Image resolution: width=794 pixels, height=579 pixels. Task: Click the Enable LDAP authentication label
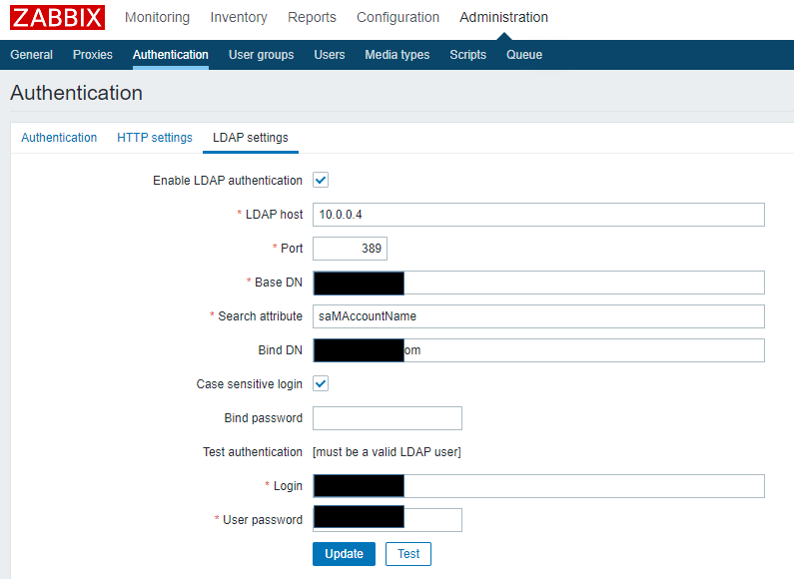point(228,180)
